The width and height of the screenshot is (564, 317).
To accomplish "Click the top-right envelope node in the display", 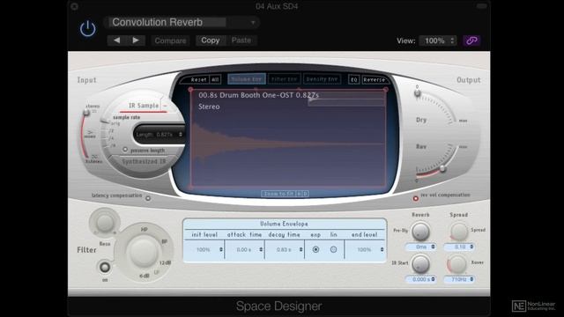I will 386,90.
